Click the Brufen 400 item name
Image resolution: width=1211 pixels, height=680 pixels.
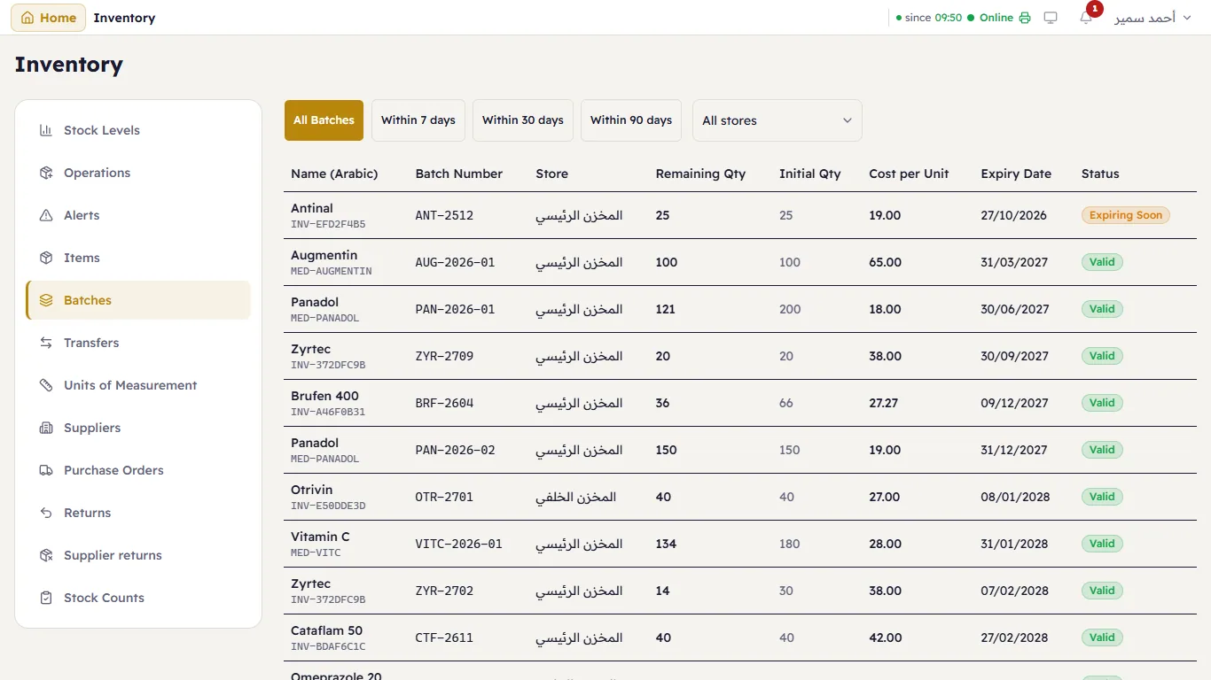[324, 396]
